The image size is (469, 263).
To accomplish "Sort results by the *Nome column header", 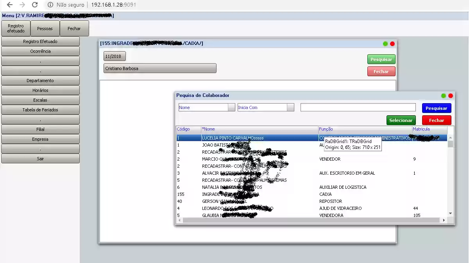I will click(209, 129).
